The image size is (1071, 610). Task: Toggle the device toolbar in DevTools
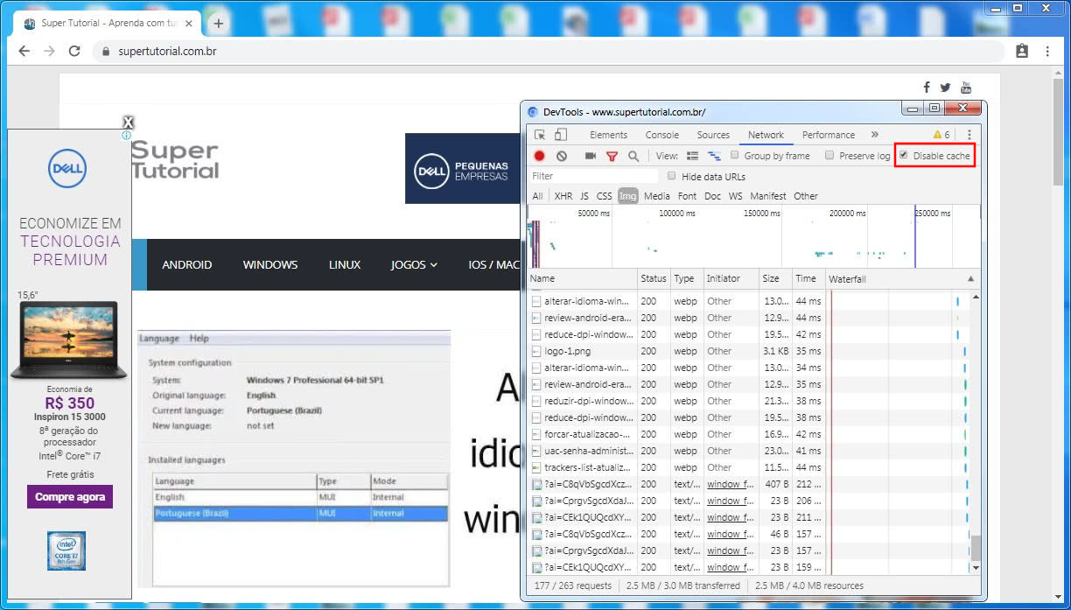click(x=561, y=134)
